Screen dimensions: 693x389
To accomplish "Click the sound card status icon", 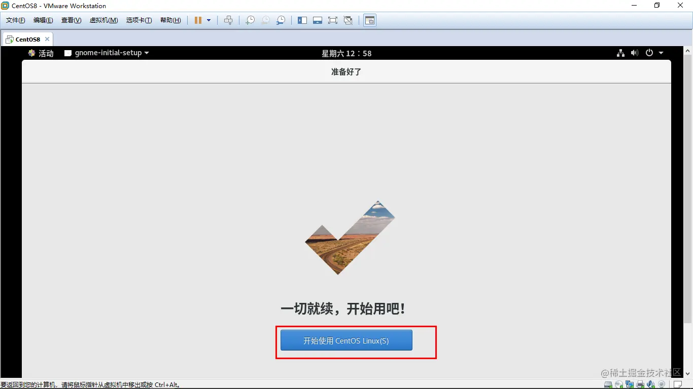I will coord(651,384).
